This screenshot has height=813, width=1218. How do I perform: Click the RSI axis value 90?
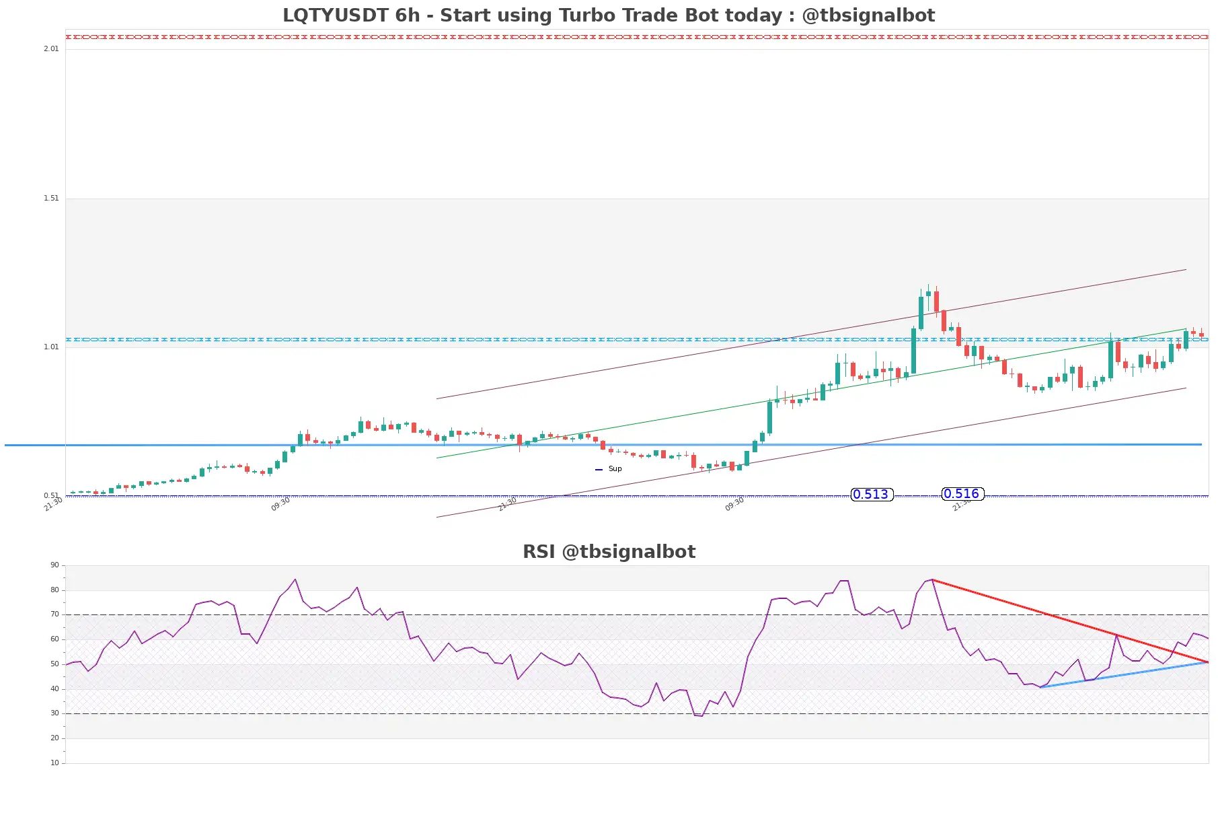(x=54, y=565)
